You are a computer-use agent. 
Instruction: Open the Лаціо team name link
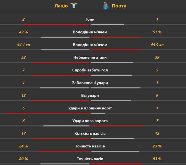(61, 6)
